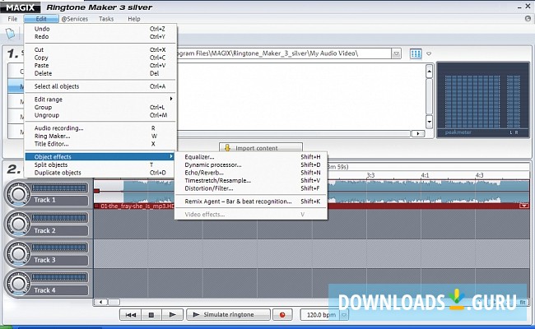
Task: Turn the Track 4 volume knob
Action: 18,284
